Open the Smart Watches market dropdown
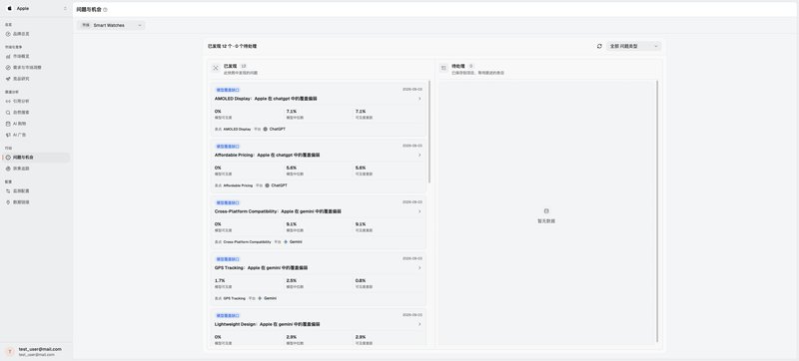The image size is (799, 361). 111,25
